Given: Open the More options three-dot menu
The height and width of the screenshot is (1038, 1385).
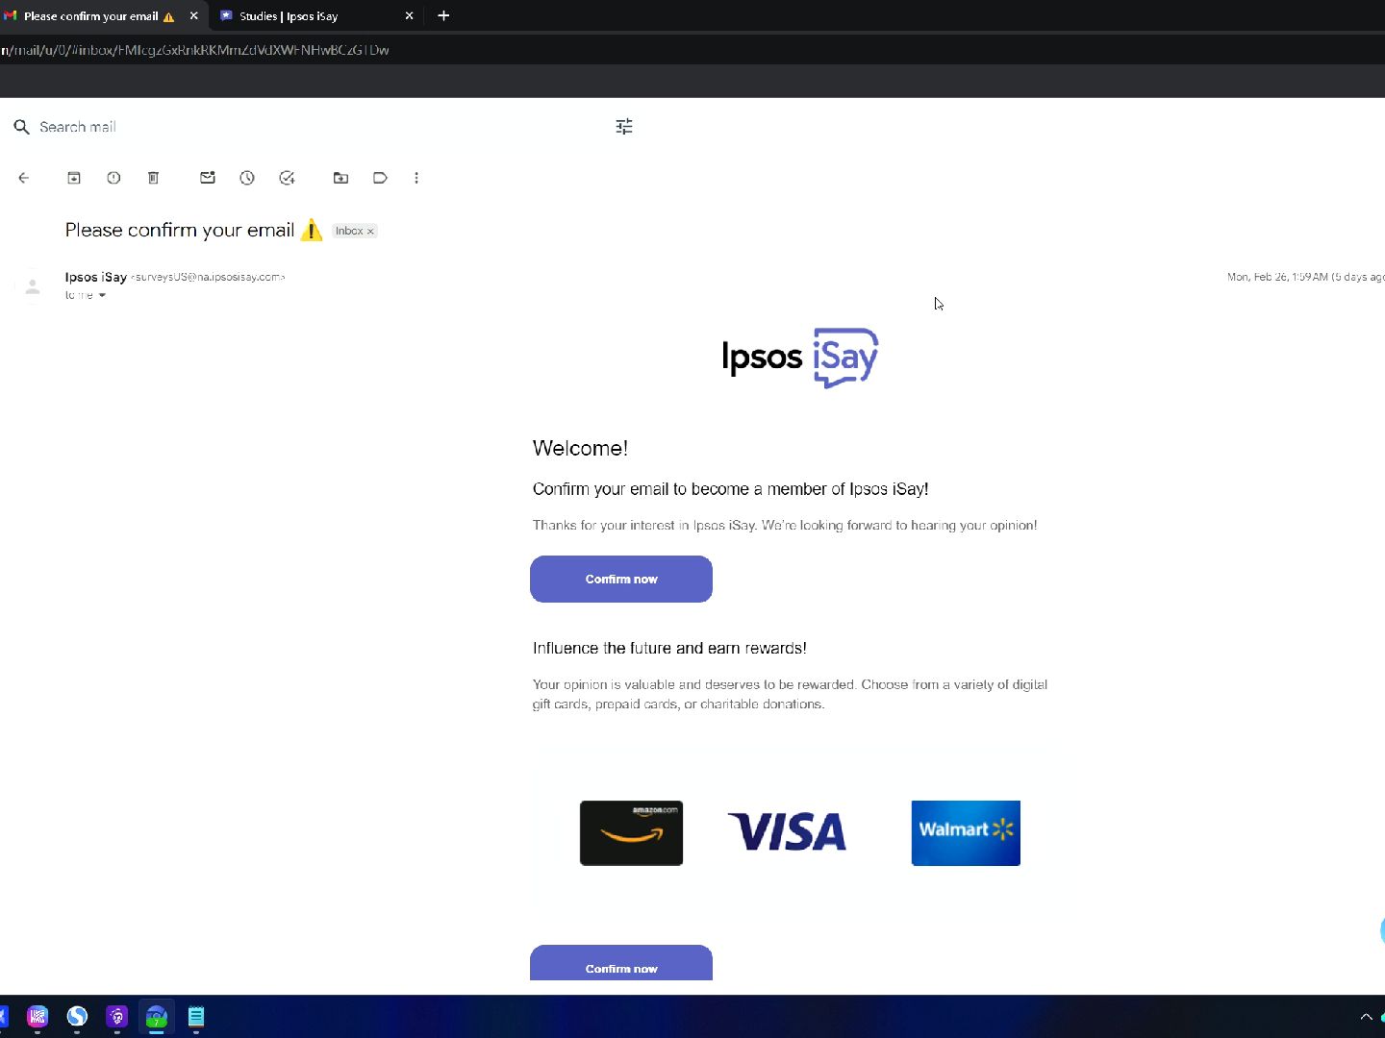Looking at the screenshot, I should [x=416, y=178].
